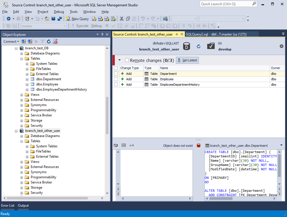Select the Source Control: branch_test_other_user tab
This screenshot has width=287, height=217.
click(x=143, y=34)
